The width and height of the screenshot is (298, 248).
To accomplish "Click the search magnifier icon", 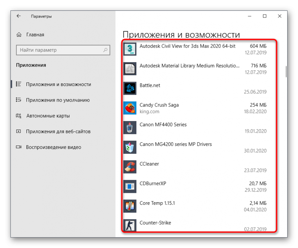I will coord(105,50).
